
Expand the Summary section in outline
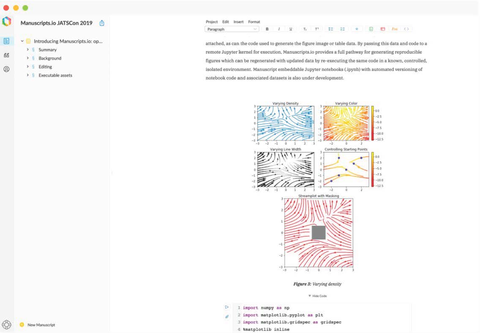(27, 50)
